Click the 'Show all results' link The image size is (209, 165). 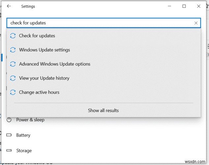pos(103,111)
